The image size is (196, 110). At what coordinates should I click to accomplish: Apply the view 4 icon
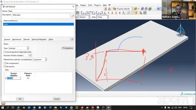pyautogui.click(x=120, y=13)
